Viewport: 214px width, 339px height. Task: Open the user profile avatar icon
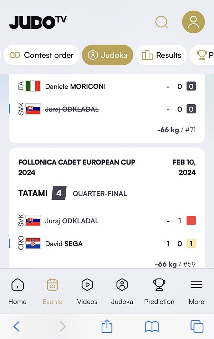point(193,22)
